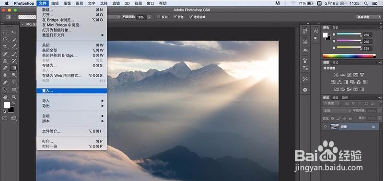Expand the 最近打开文件 submenu
This screenshot has height=181, width=384.
pyautogui.click(x=72, y=35)
